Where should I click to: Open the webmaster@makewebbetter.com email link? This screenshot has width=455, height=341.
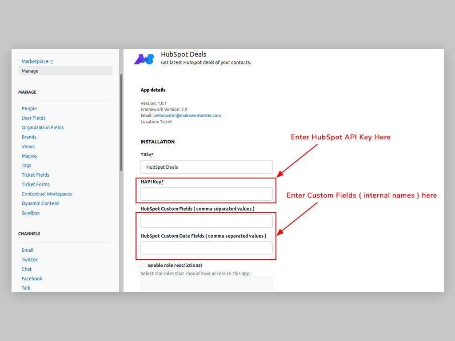point(187,115)
